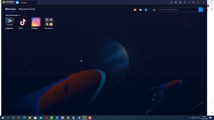Open the taskbar clock and date

coord(204,118)
